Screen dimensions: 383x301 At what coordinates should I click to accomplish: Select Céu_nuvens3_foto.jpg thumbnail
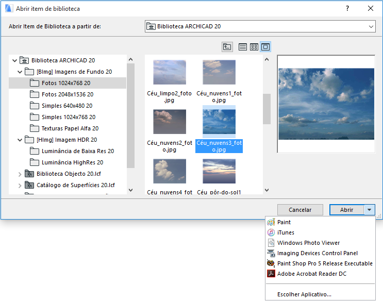coord(219,122)
